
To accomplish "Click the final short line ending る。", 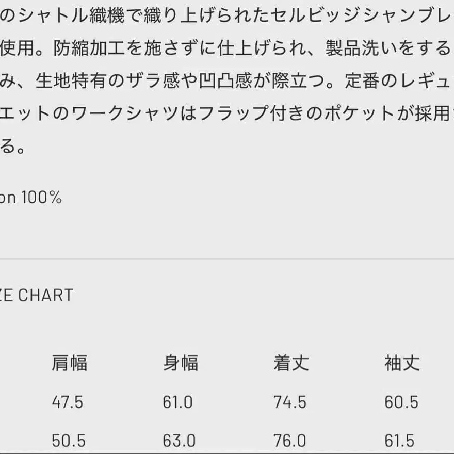I will [x=12, y=147].
